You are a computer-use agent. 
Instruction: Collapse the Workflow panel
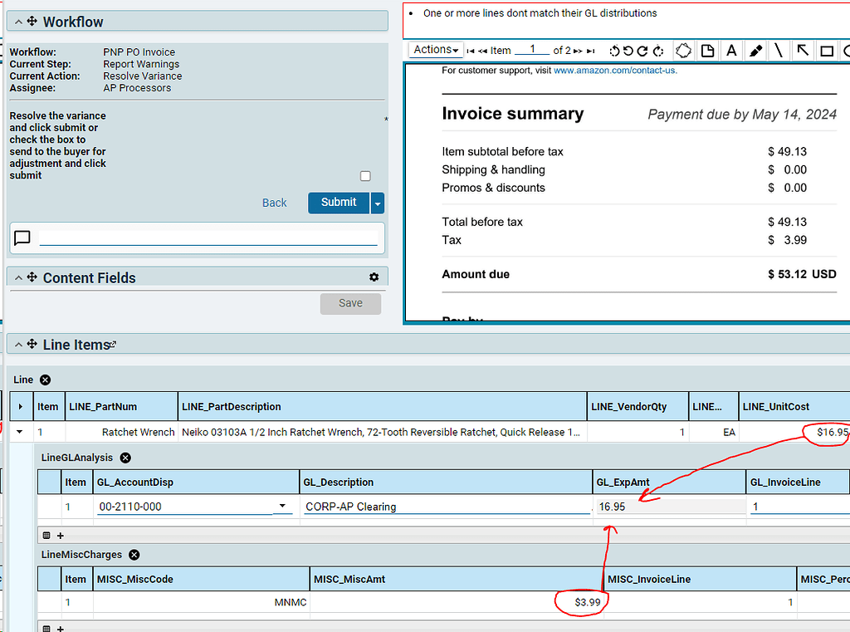[x=18, y=21]
